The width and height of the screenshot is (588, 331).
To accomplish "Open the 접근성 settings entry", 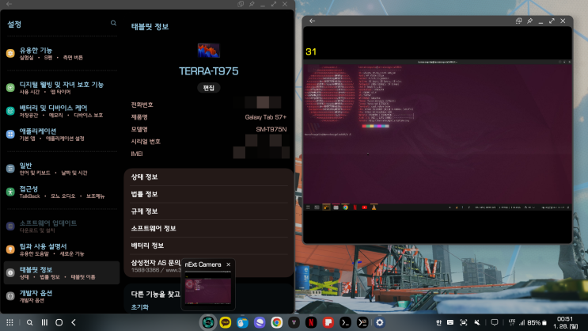I will tap(62, 192).
